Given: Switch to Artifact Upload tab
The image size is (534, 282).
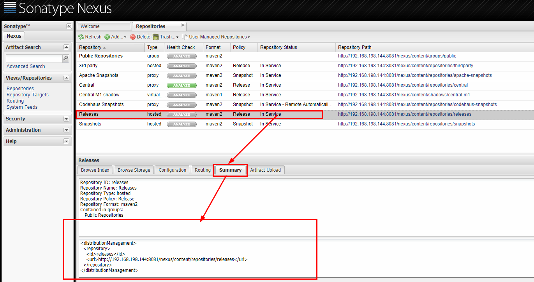Looking at the screenshot, I should coord(265,170).
